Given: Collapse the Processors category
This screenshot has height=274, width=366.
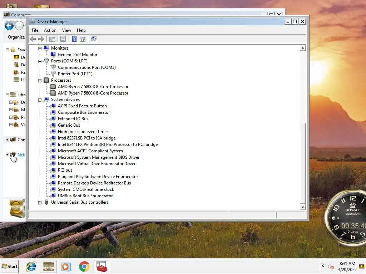Looking at the screenshot, I should (x=40, y=81).
